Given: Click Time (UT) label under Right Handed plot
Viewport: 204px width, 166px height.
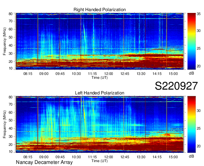Looking at the screenshot, I should [x=100, y=78].
